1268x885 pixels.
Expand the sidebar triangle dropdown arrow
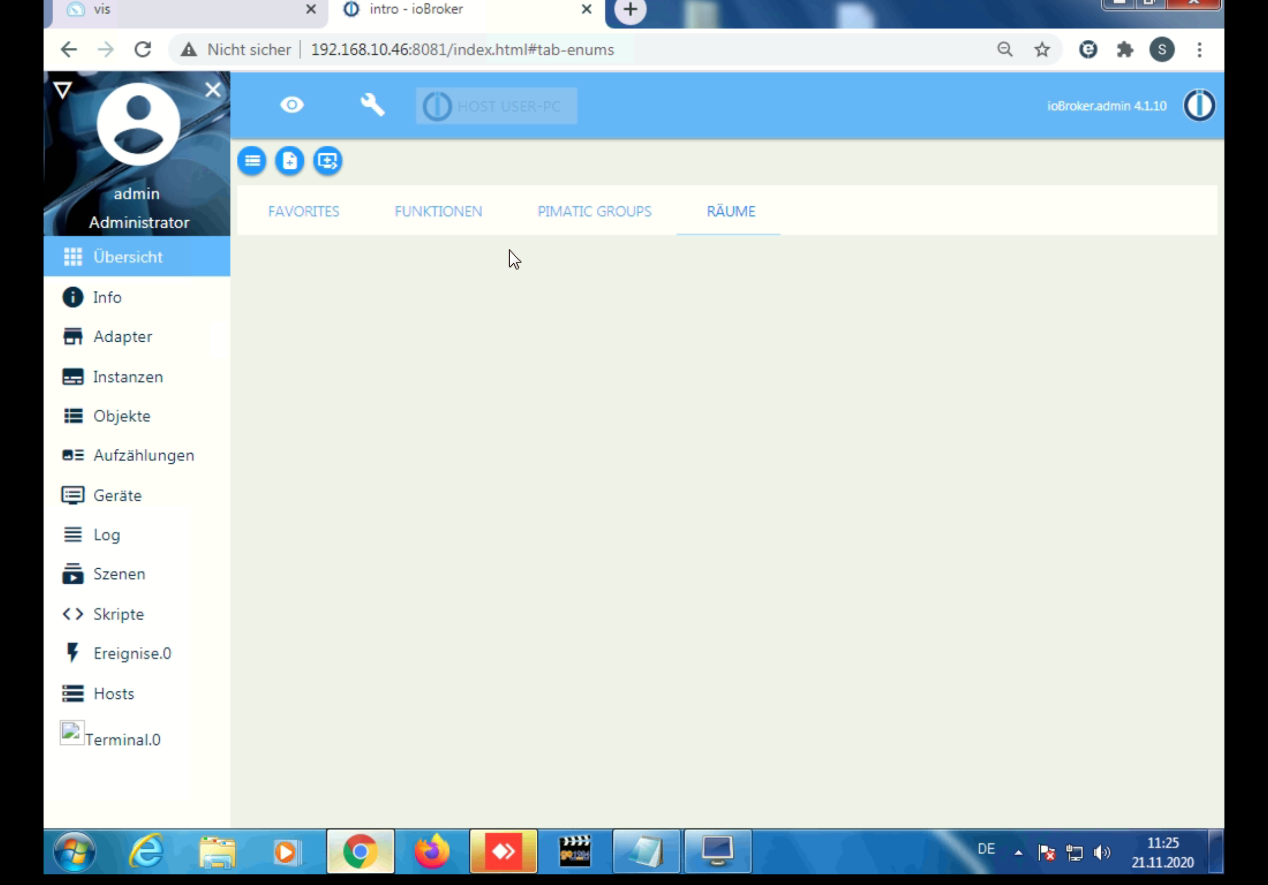point(63,90)
